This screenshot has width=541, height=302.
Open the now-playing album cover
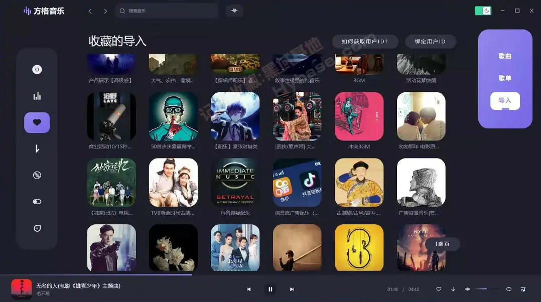pos(22,289)
